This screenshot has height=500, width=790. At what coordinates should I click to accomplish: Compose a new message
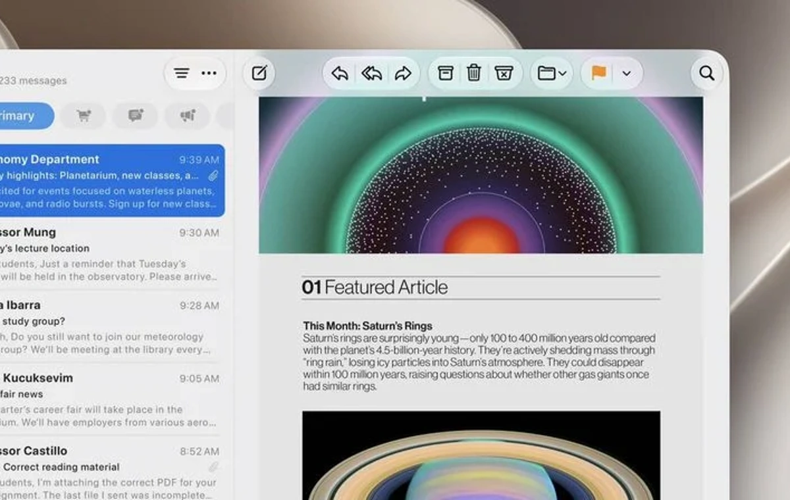click(259, 73)
